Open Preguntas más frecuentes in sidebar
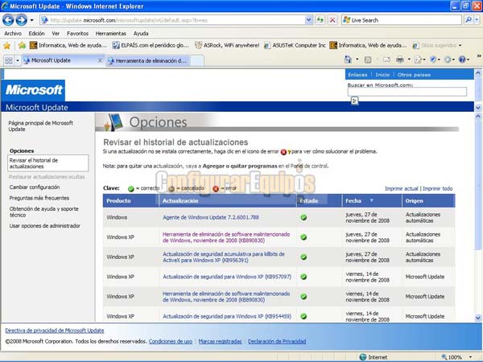The width and height of the screenshot is (483, 362). 39,198
